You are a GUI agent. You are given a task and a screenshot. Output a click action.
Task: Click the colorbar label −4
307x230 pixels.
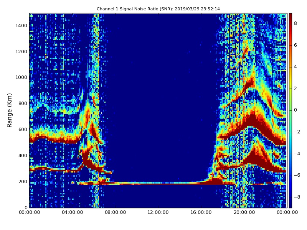tap(297, 154)
